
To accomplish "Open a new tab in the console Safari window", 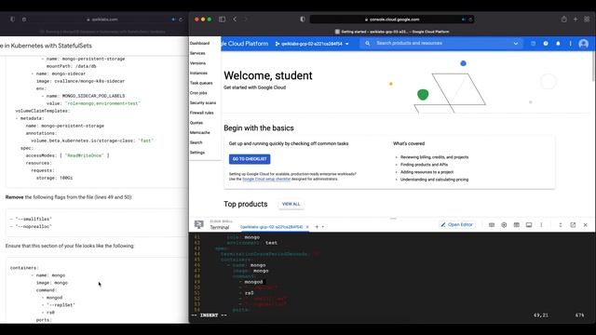I will pos(576,19).
